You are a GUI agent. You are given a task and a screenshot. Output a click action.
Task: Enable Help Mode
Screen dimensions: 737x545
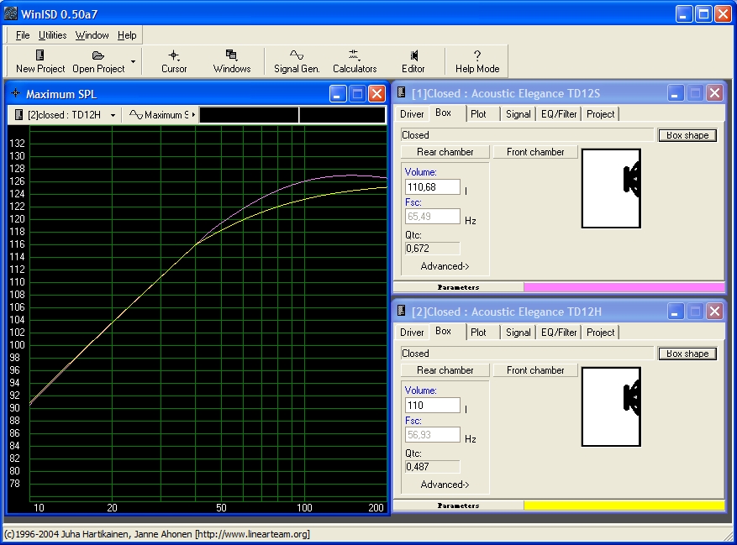tap(477, 61)
